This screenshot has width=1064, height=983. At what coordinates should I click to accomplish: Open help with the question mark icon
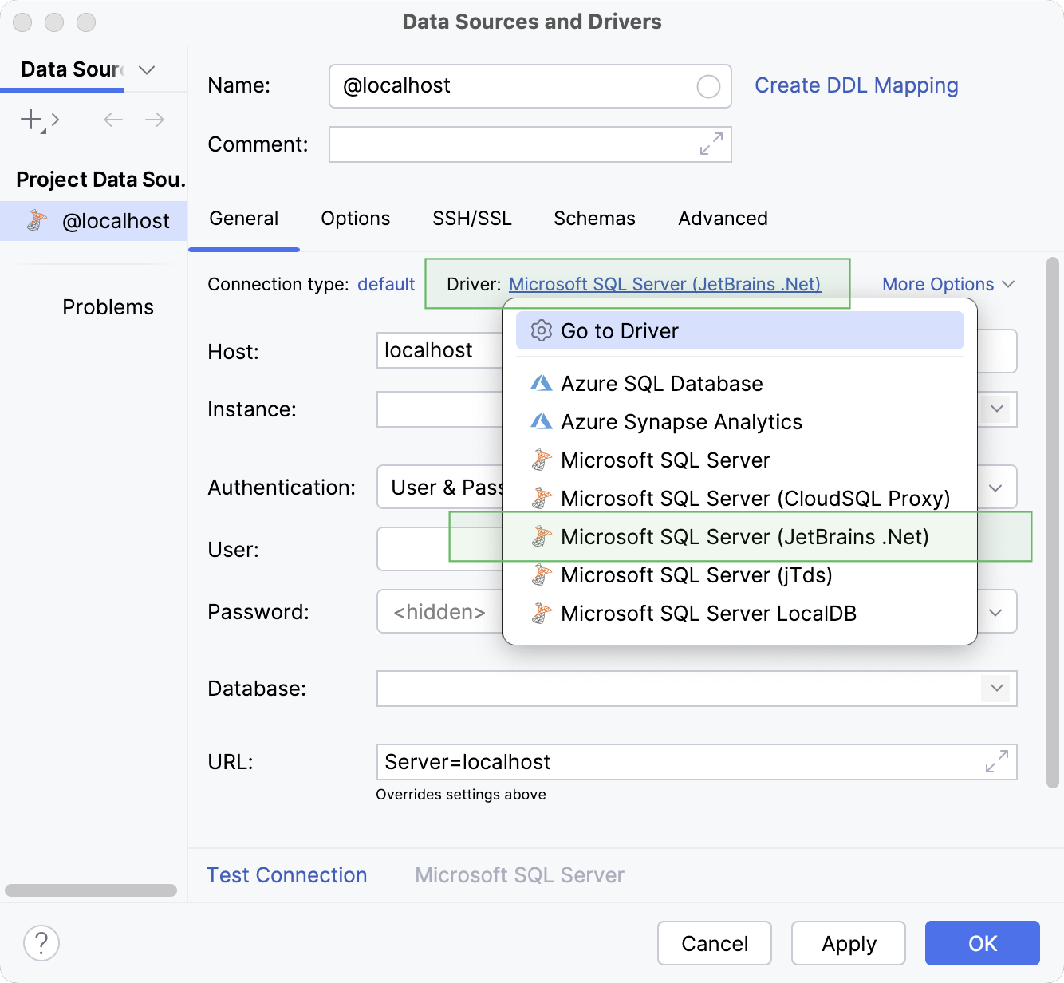[x=41, y=942]
